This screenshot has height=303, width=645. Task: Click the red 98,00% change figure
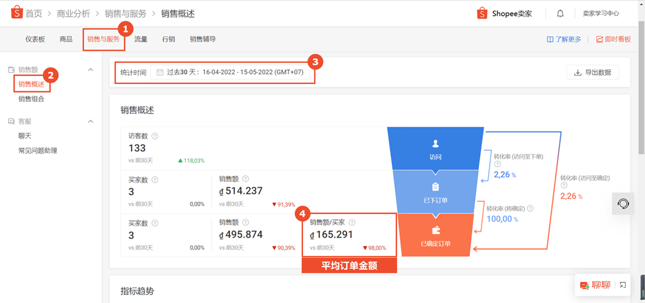coord(374,248)
